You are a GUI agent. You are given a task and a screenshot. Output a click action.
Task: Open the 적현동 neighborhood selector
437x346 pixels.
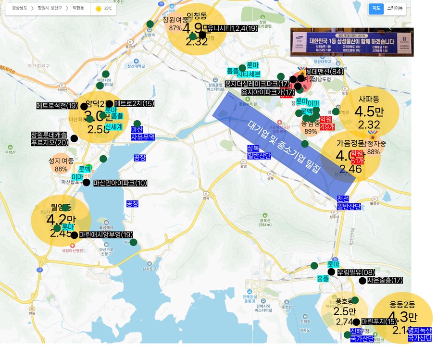(x=78, y=9)
